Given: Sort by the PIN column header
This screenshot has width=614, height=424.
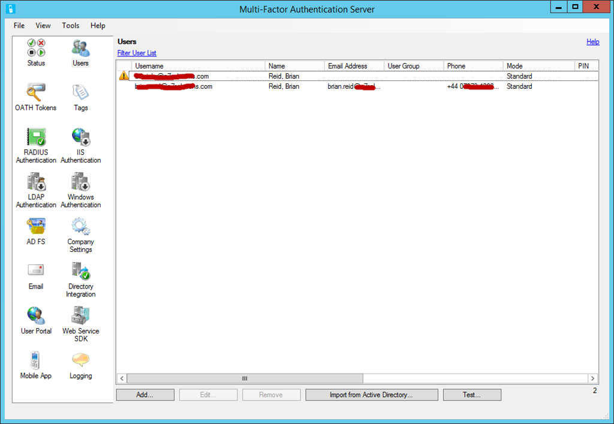Looking at the screenshot, I should (x=586, y=66).
